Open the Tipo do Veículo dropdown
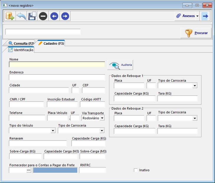 (x=53, y=131)
